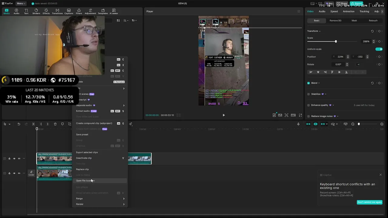Viewport: 388px width, 218px height.
Task: Open the Effects panel
Action: coord(46,12)
